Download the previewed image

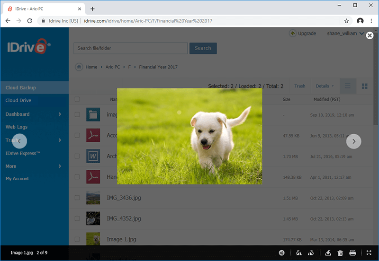(328, 253)
